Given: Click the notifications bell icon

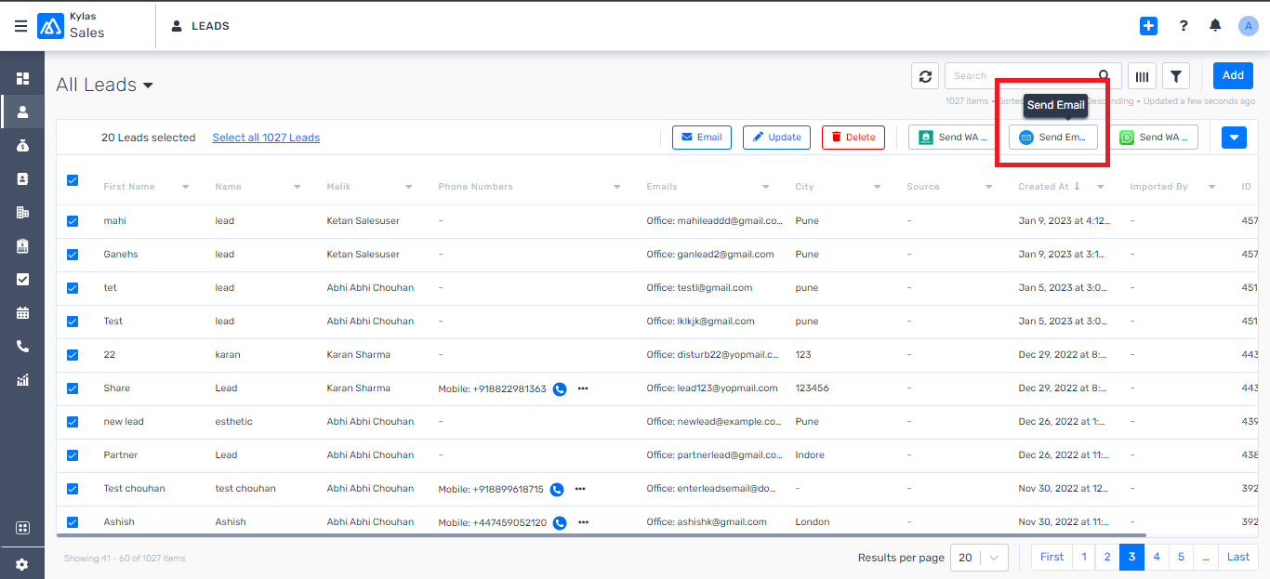Looking at the screenshot, I should [x=1215, y=26].
